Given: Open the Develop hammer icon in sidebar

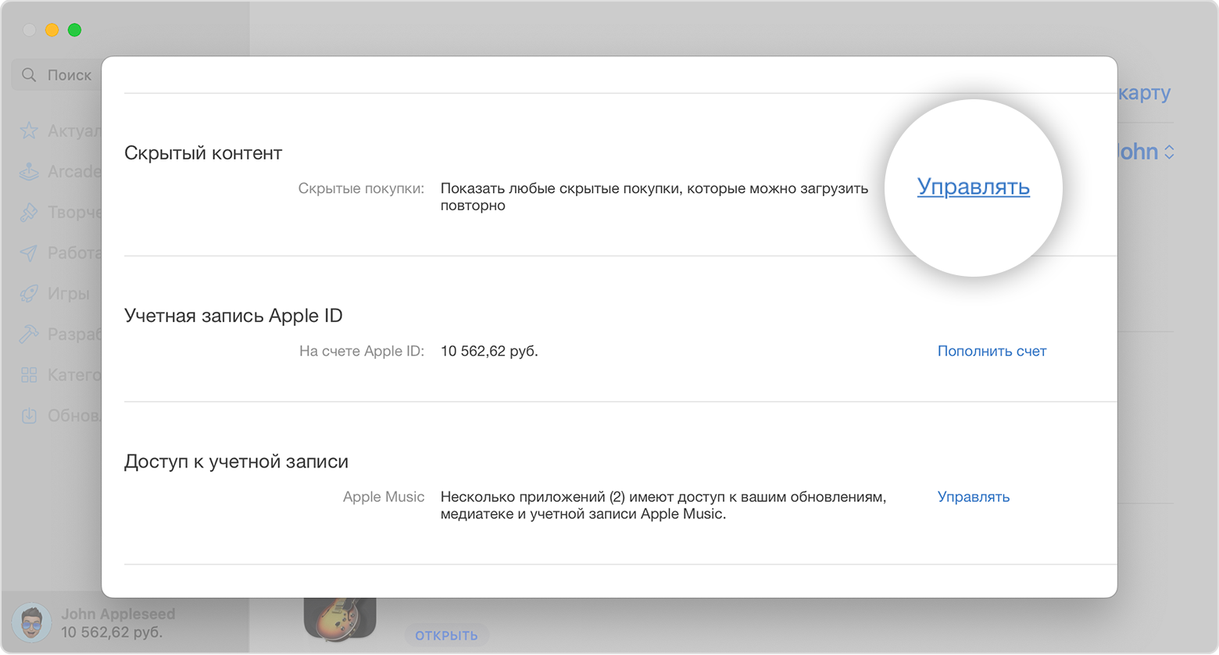Looking at the screenshot, I should click(x=29, y=334).
